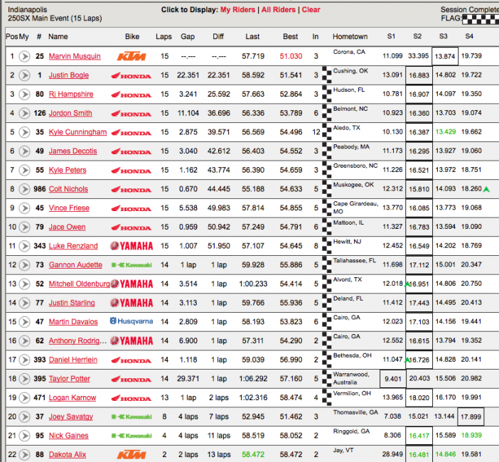Click best lap time 51.030
Screen dimensions: 499x462
coord(291,56)
